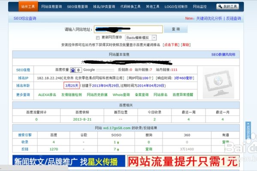Focus the website address input field

[128, 29]
